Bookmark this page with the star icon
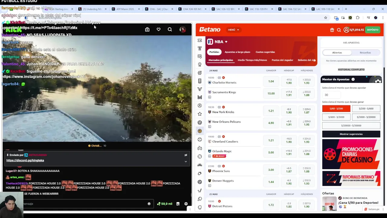The image size is (387, 218). point(326,18)
